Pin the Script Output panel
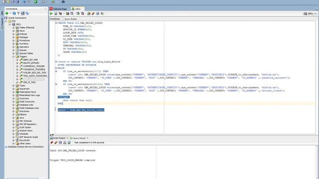 click(x=51, y=143)
